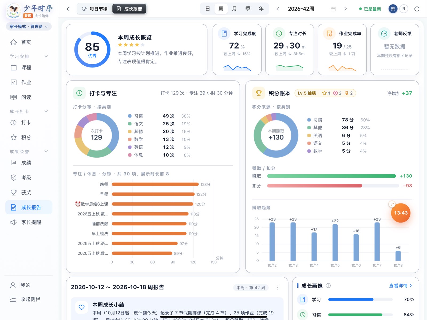427x320 pixels.
Task: Toggle 语文 legend in 打卡分布 chart
Action: pos(136,124)
